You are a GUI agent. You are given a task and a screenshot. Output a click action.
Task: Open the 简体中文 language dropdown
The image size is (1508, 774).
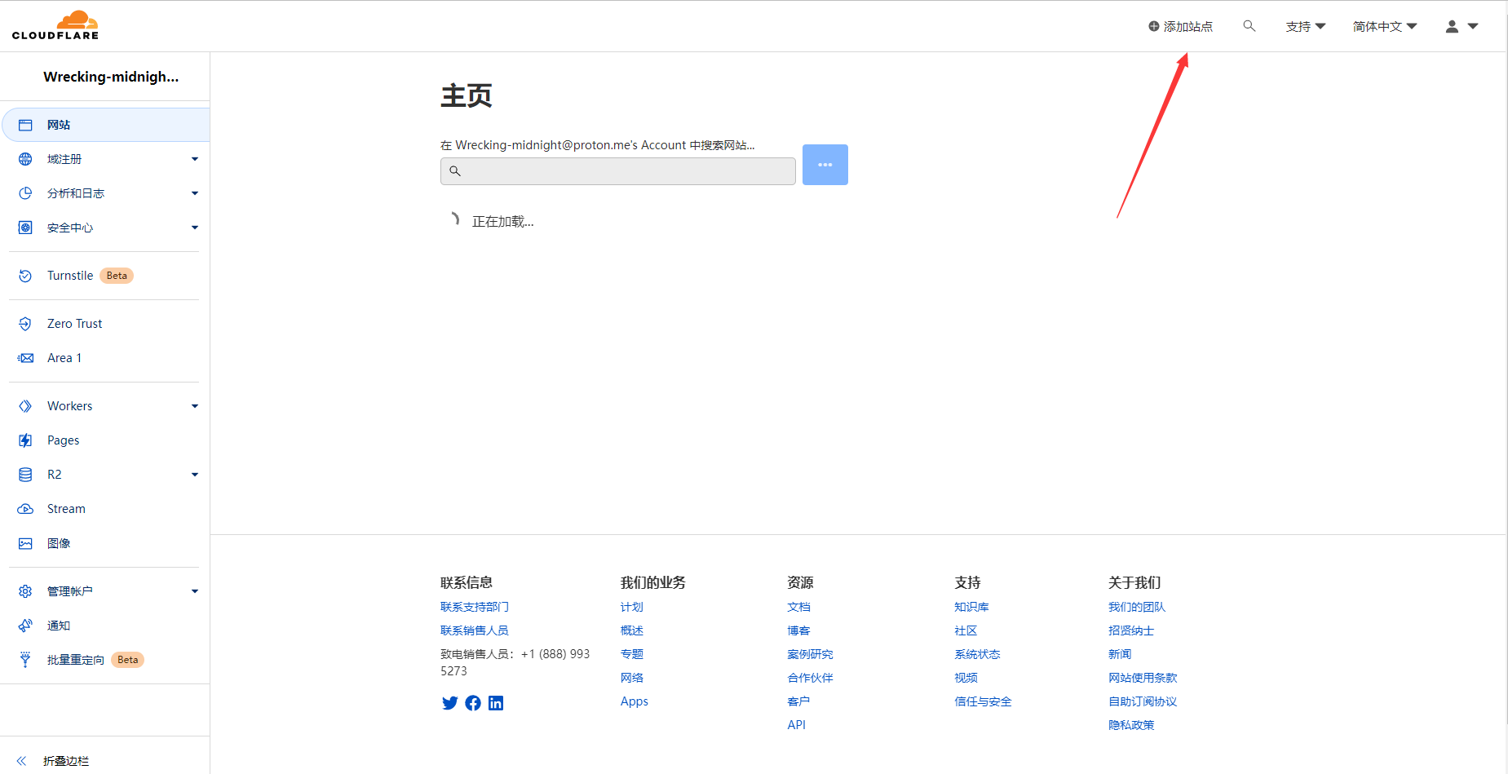click(1384, 26)
